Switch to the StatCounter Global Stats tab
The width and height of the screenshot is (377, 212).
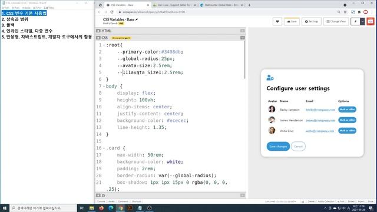221,5
